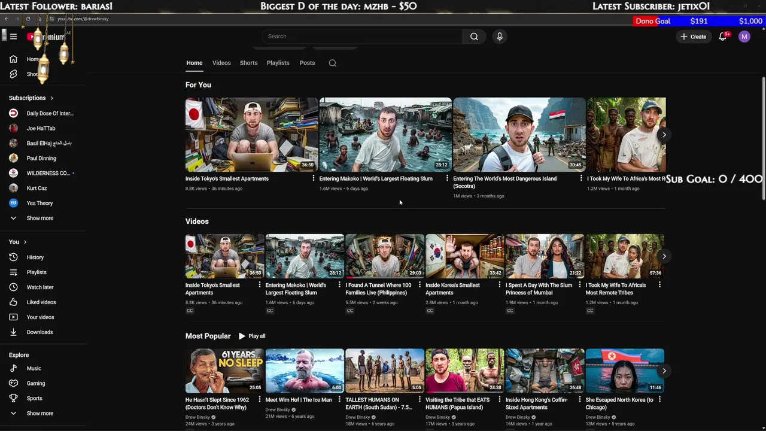Reload the page in browser toolbar
766x431 pixels.
[x=28, y=19]
